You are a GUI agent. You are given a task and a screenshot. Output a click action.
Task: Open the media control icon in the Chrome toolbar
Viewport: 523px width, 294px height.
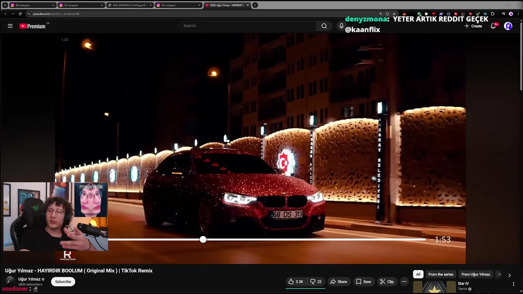pyautogui.click(x=503, y=14)
